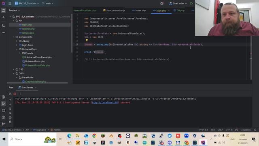Click the editor vertical scrollbar
Image resolution: width=259 pixels, height=146 pixels.
pos(251,58)
